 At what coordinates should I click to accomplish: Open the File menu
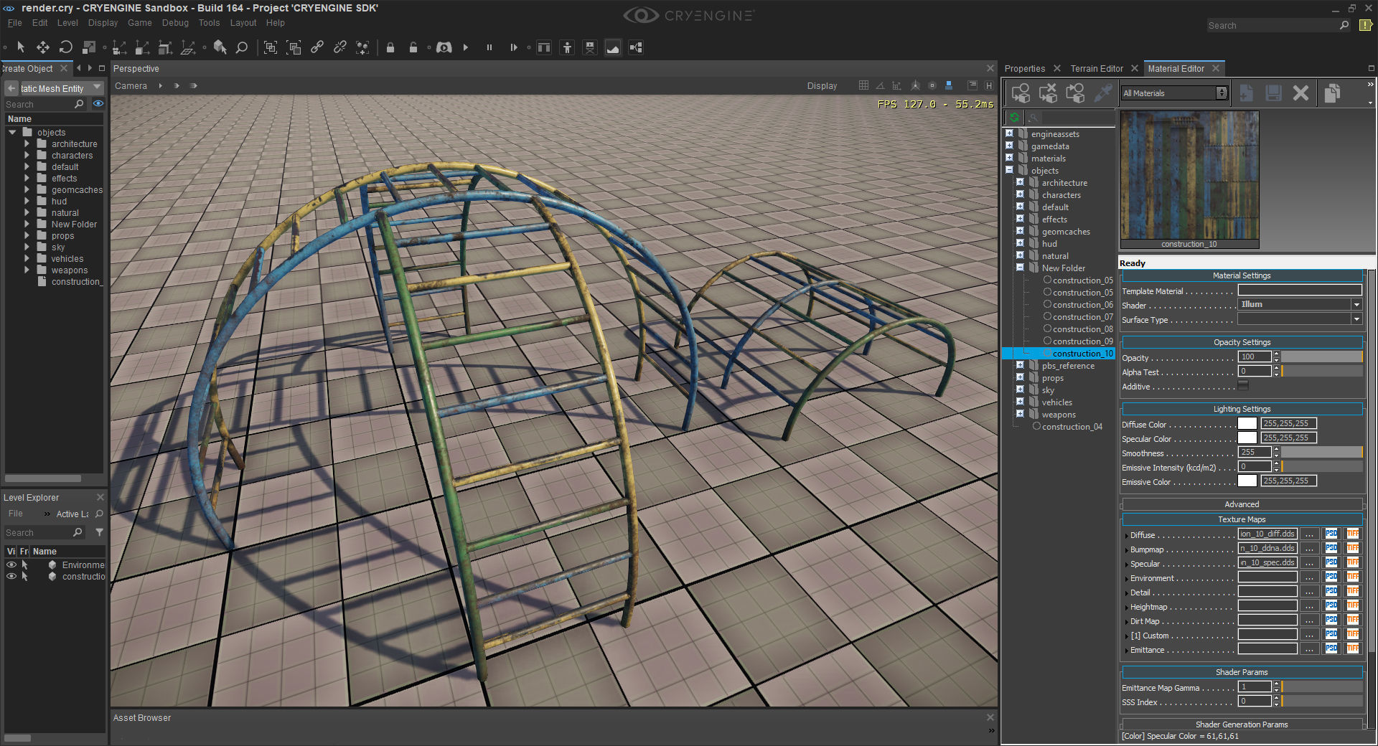coord(15,23)
